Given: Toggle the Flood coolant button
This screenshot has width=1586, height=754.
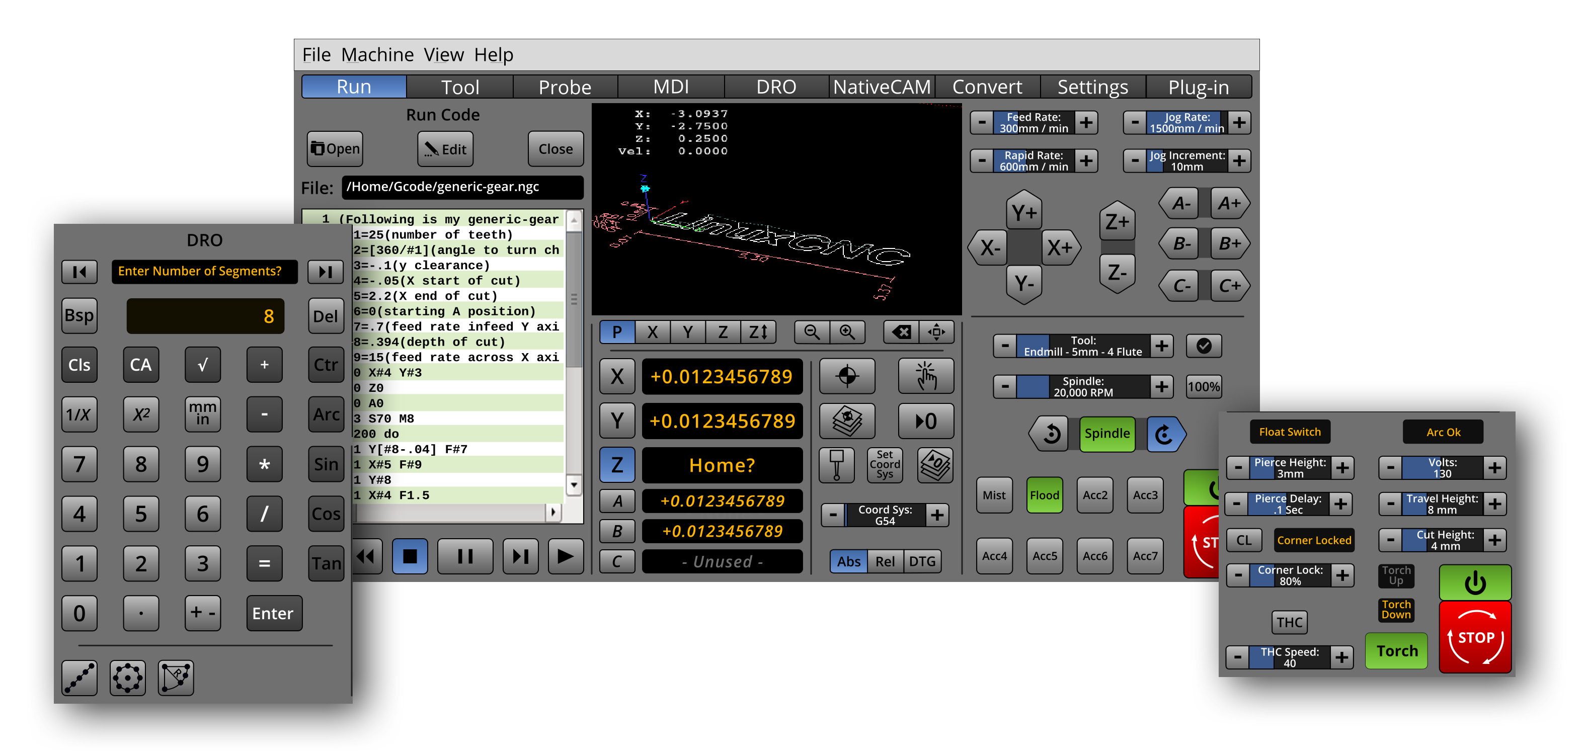Looking at the screenshot, I should [1044, 495].
